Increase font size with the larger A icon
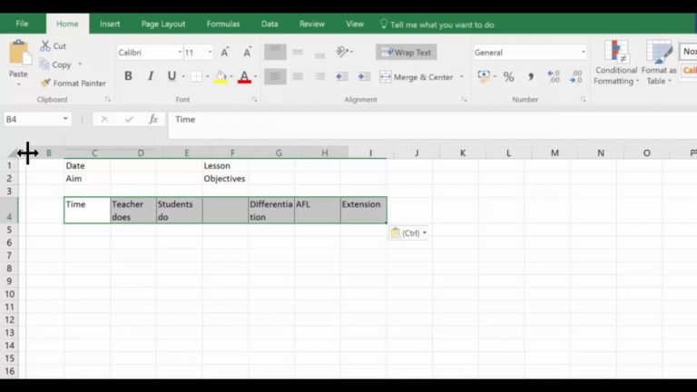Viewport: 697px width, 392px height. (224, 53)
